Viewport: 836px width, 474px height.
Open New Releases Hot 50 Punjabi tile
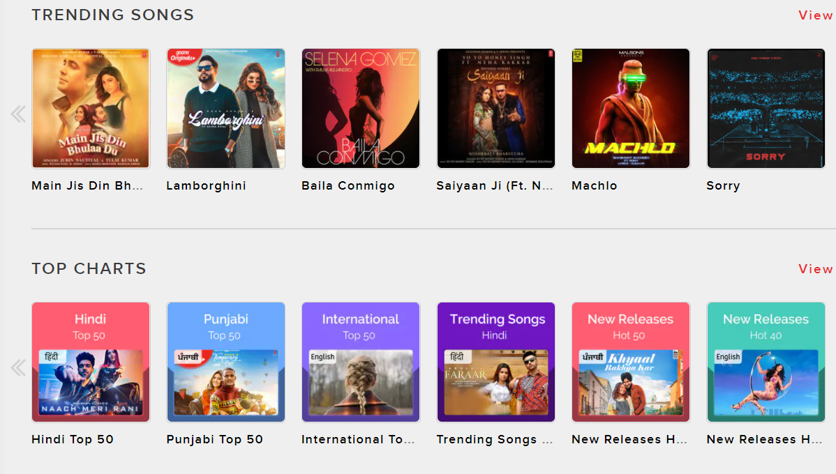631,362
